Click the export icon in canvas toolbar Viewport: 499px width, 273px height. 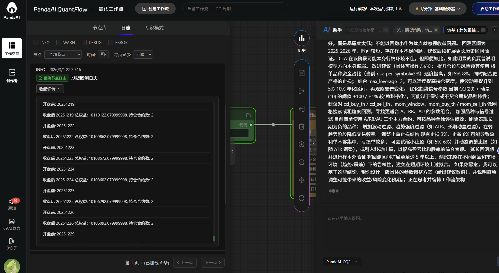[x=301, y=91]
